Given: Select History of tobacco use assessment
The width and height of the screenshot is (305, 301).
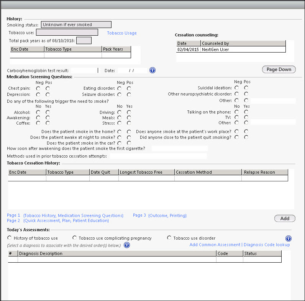Looking at the screenshot, I should 9,238.
